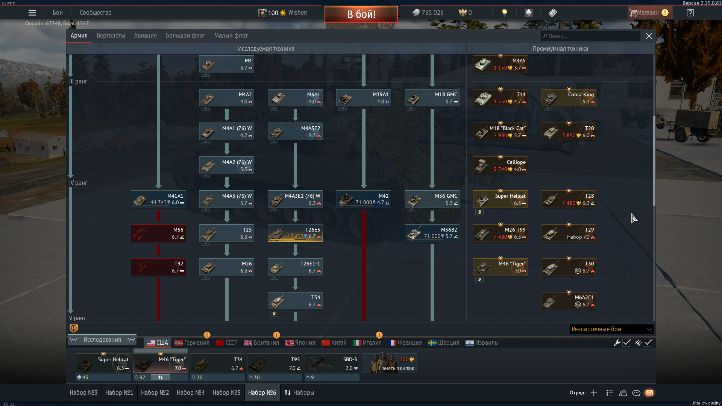Open the glowing mail envelope icon
The image size is (722, 406).
pos(649,393)
